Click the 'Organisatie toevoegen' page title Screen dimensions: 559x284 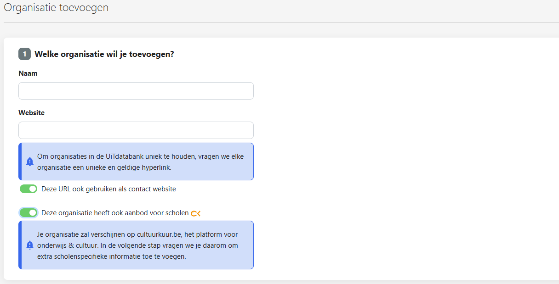56,8
